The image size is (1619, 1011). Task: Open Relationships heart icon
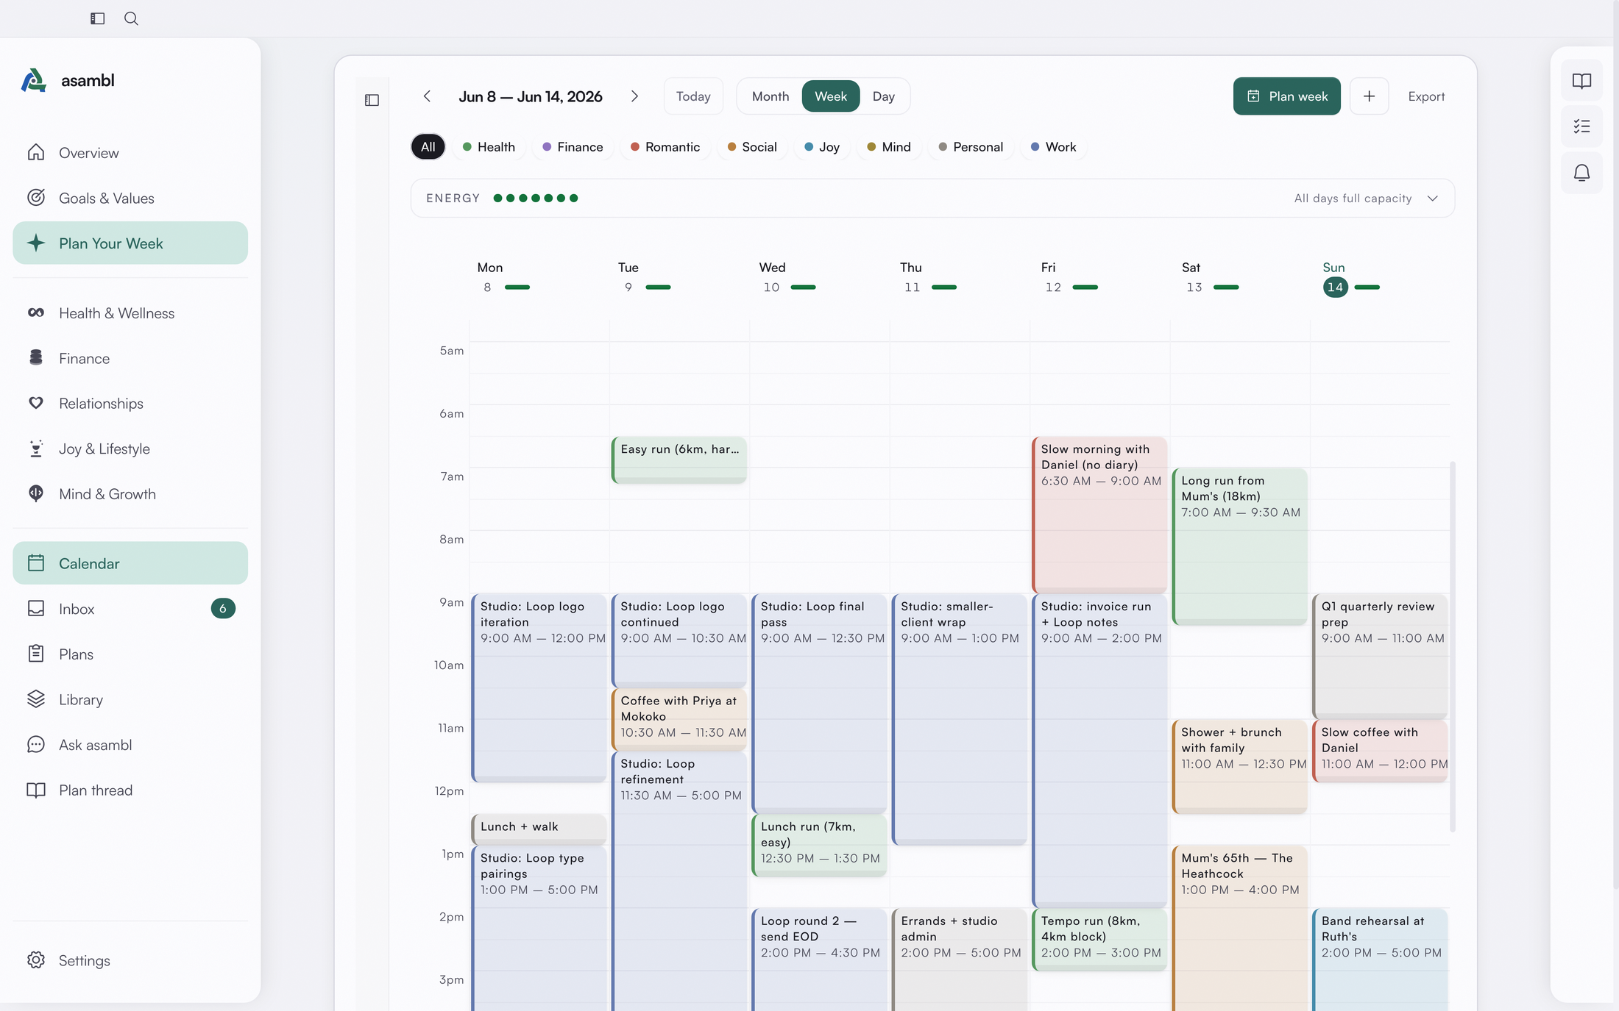(x=35, y=403)
